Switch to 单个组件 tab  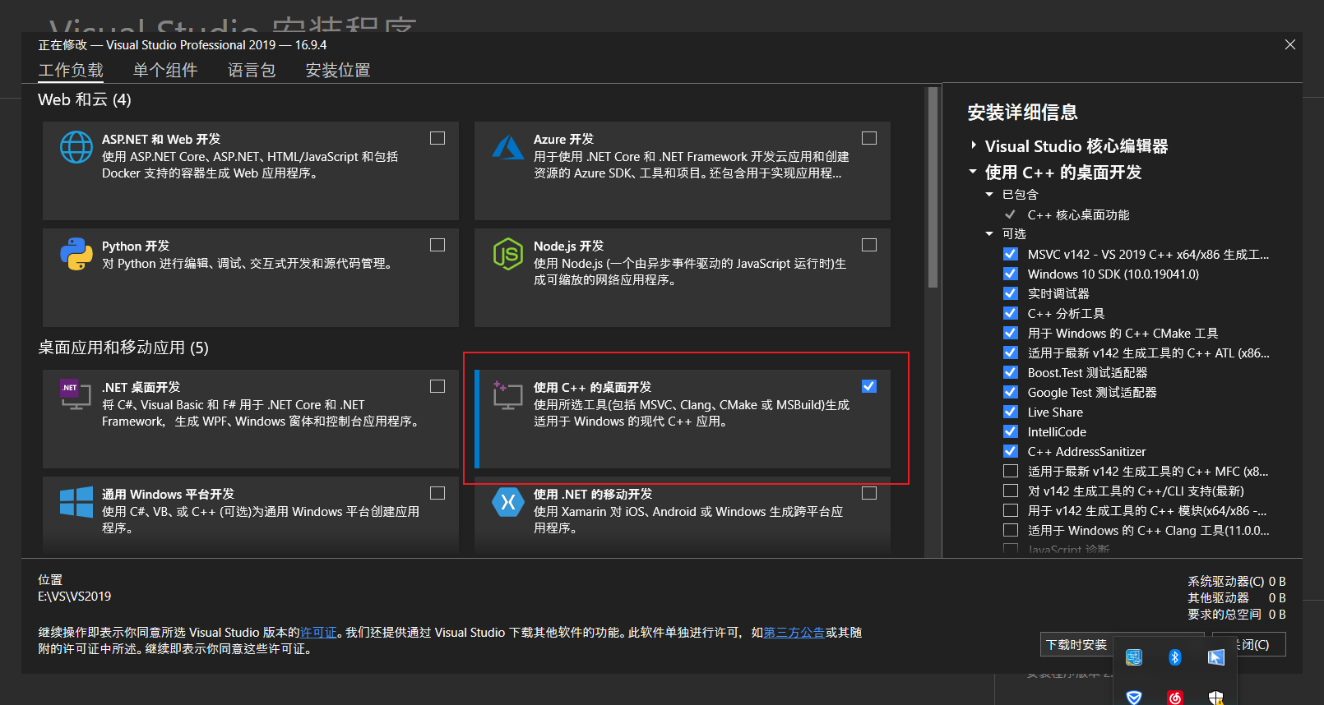pyautogui.click(x=165, y=70)
